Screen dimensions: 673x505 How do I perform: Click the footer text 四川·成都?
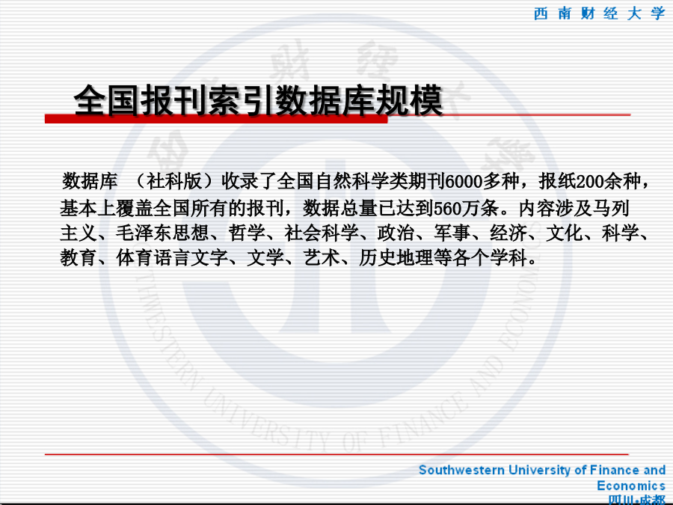pyautogui.click(x=637, y=500)
